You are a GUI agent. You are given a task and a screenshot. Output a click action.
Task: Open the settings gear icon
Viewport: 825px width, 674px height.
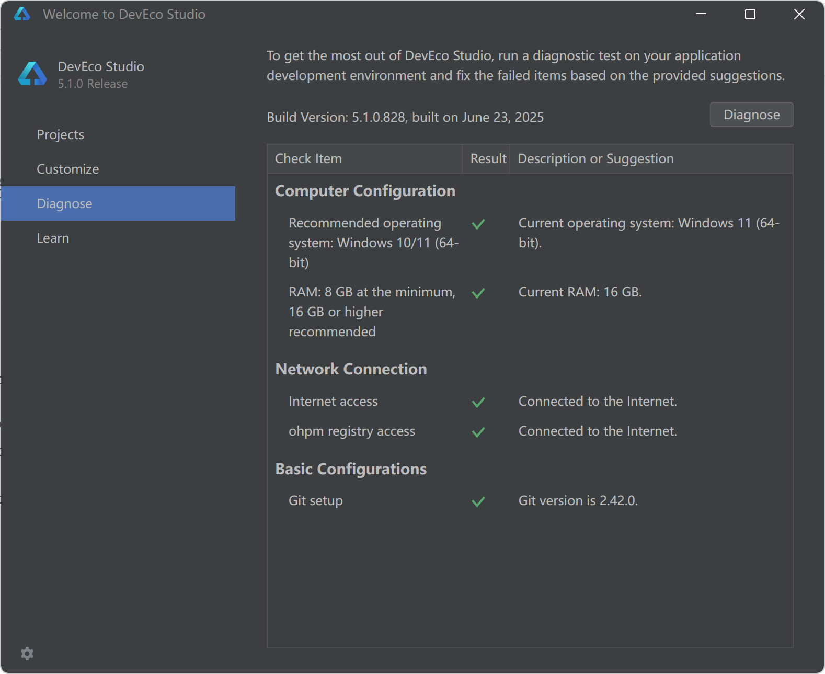27,654
